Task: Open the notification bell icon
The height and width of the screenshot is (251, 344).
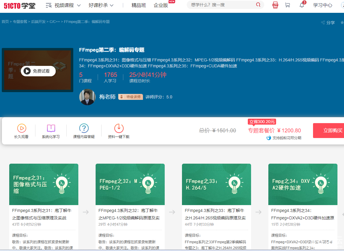Action: tap(302, 5)
